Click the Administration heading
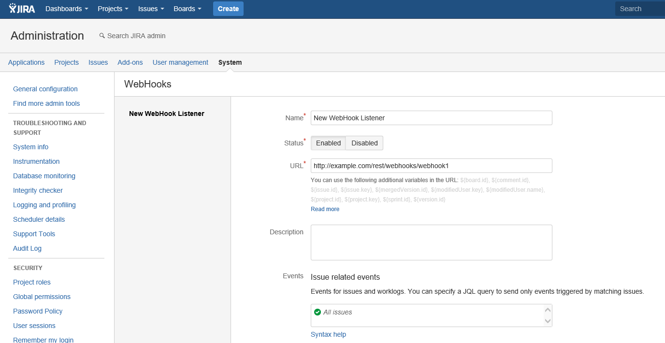 [47, 36]
